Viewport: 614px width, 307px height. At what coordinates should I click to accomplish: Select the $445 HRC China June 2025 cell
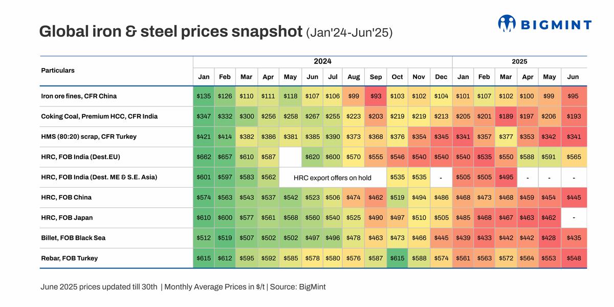[574, 198]
